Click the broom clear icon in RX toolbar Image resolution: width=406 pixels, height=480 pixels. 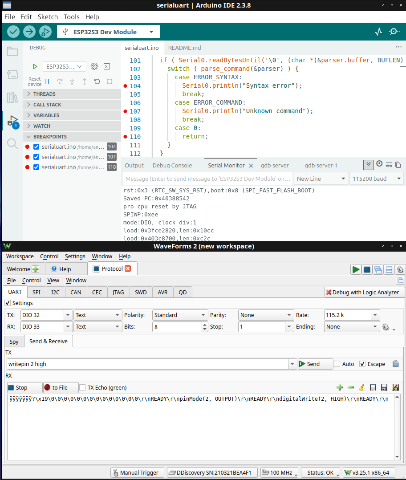point(361,387)
